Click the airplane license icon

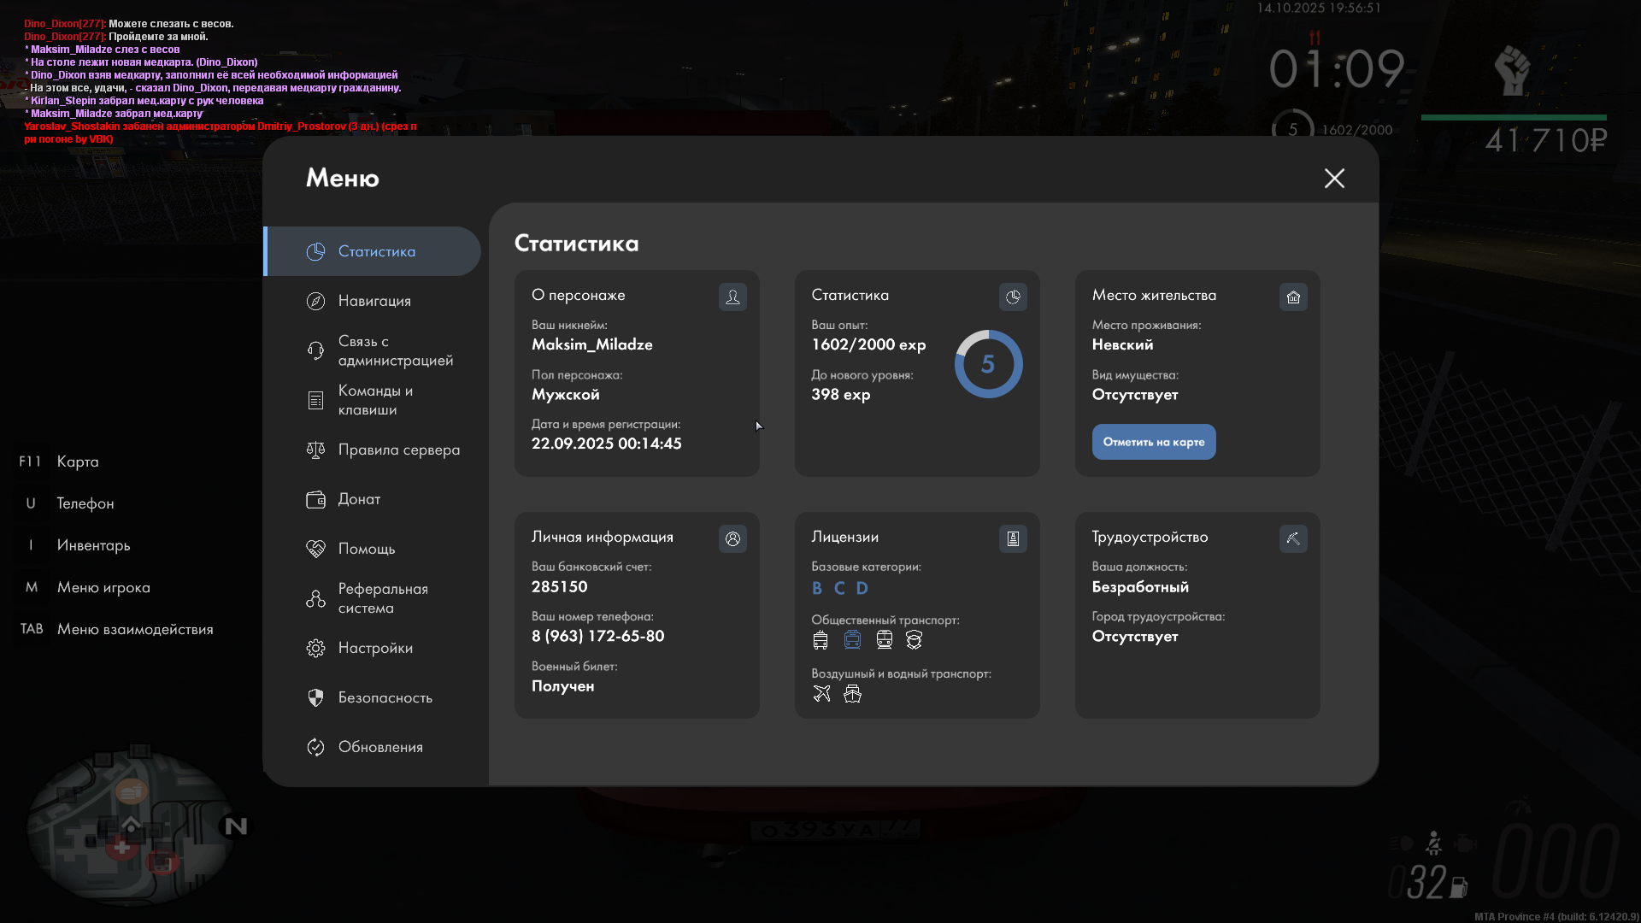[821, 694]
